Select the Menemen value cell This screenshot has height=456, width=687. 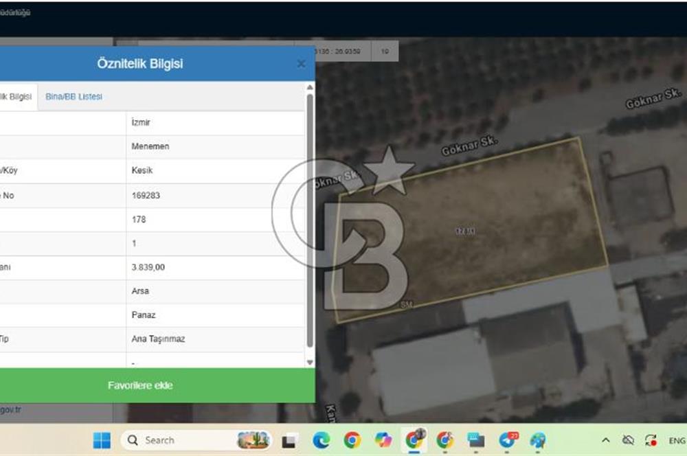tap(215, 146)
